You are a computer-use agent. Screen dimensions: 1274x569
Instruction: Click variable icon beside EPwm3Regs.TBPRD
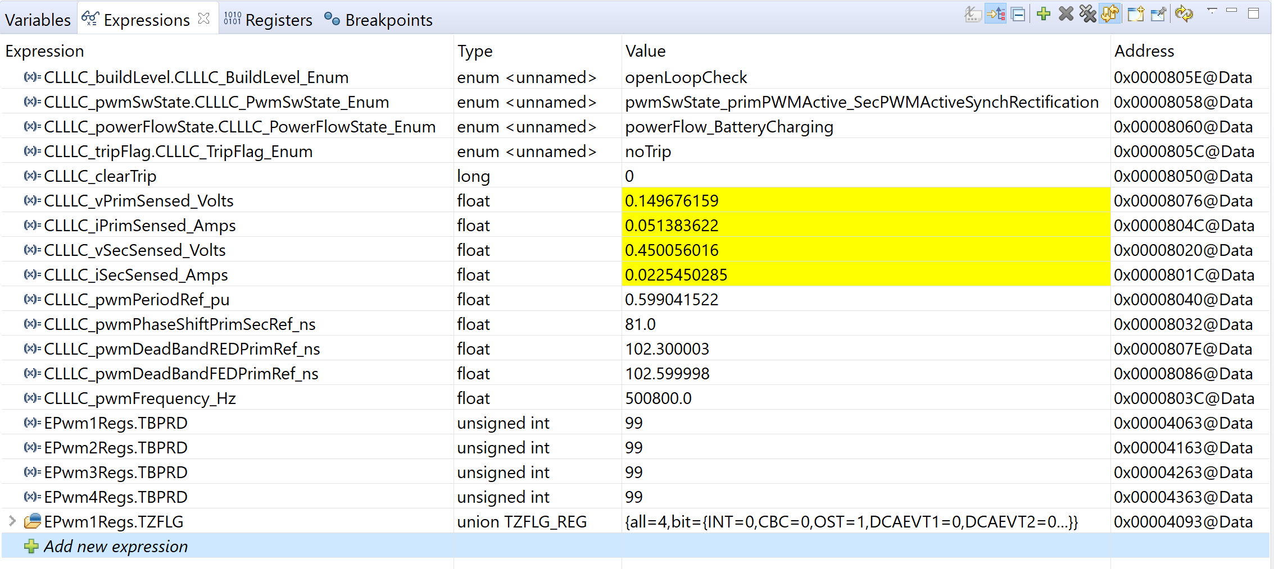(32, 472)
